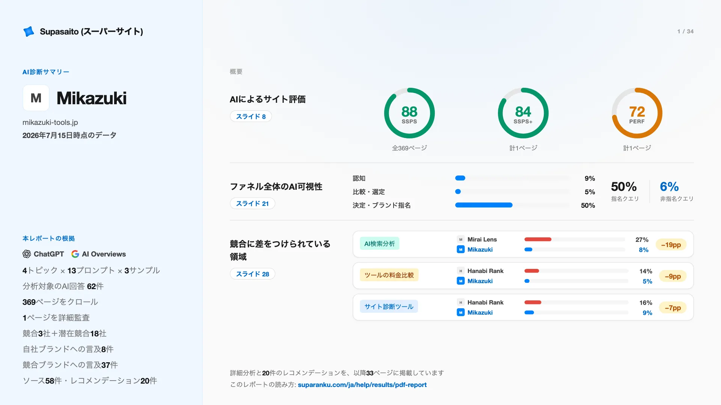Open the スライド 8 link
Screen dimensions: 721x405
[251, 116]
